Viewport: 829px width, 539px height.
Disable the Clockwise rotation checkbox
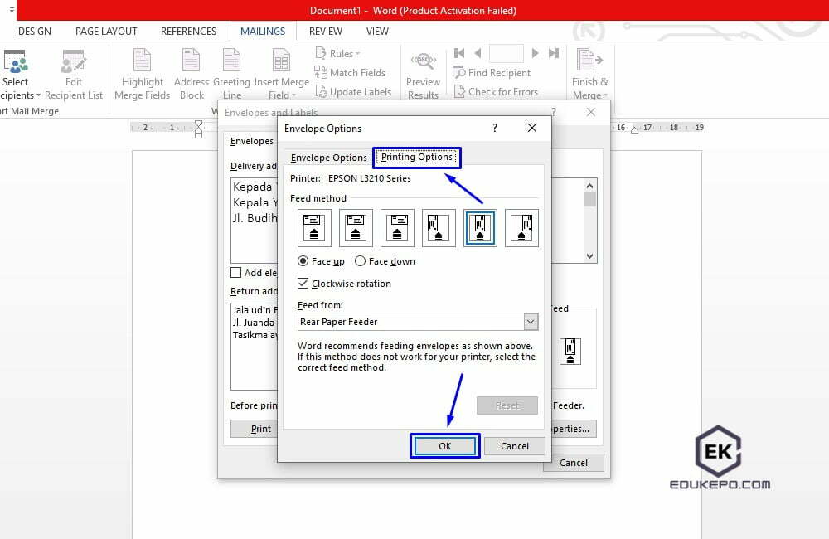click(x=304, y=283)
